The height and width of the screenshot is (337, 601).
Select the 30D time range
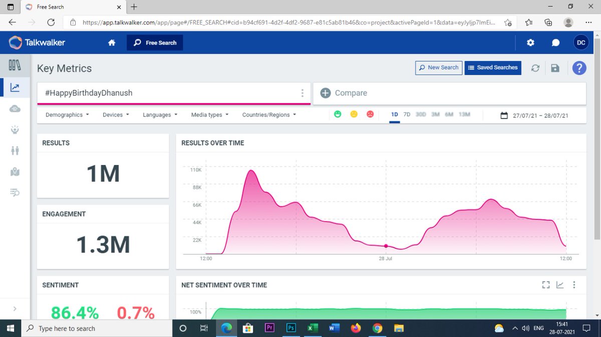tap(421, 114)
